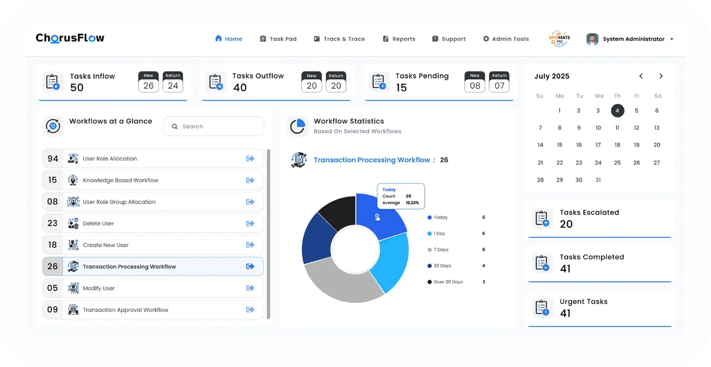Click the 30 Days legend entry
This screenshot has height=367, width=711.
(x=456, y=266)
